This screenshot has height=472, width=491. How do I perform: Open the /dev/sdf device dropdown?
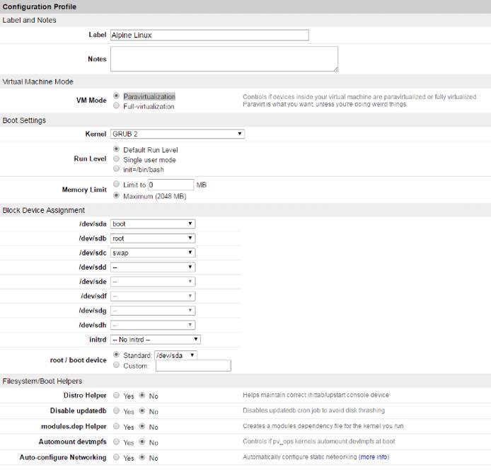153,296
